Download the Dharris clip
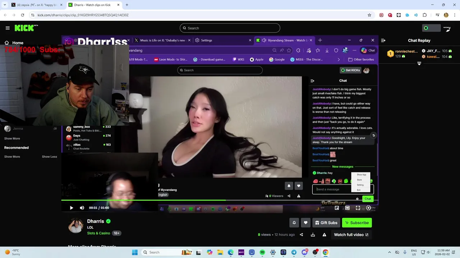The width and height of the screenshot is (460, 258). (x=313, y=235)
